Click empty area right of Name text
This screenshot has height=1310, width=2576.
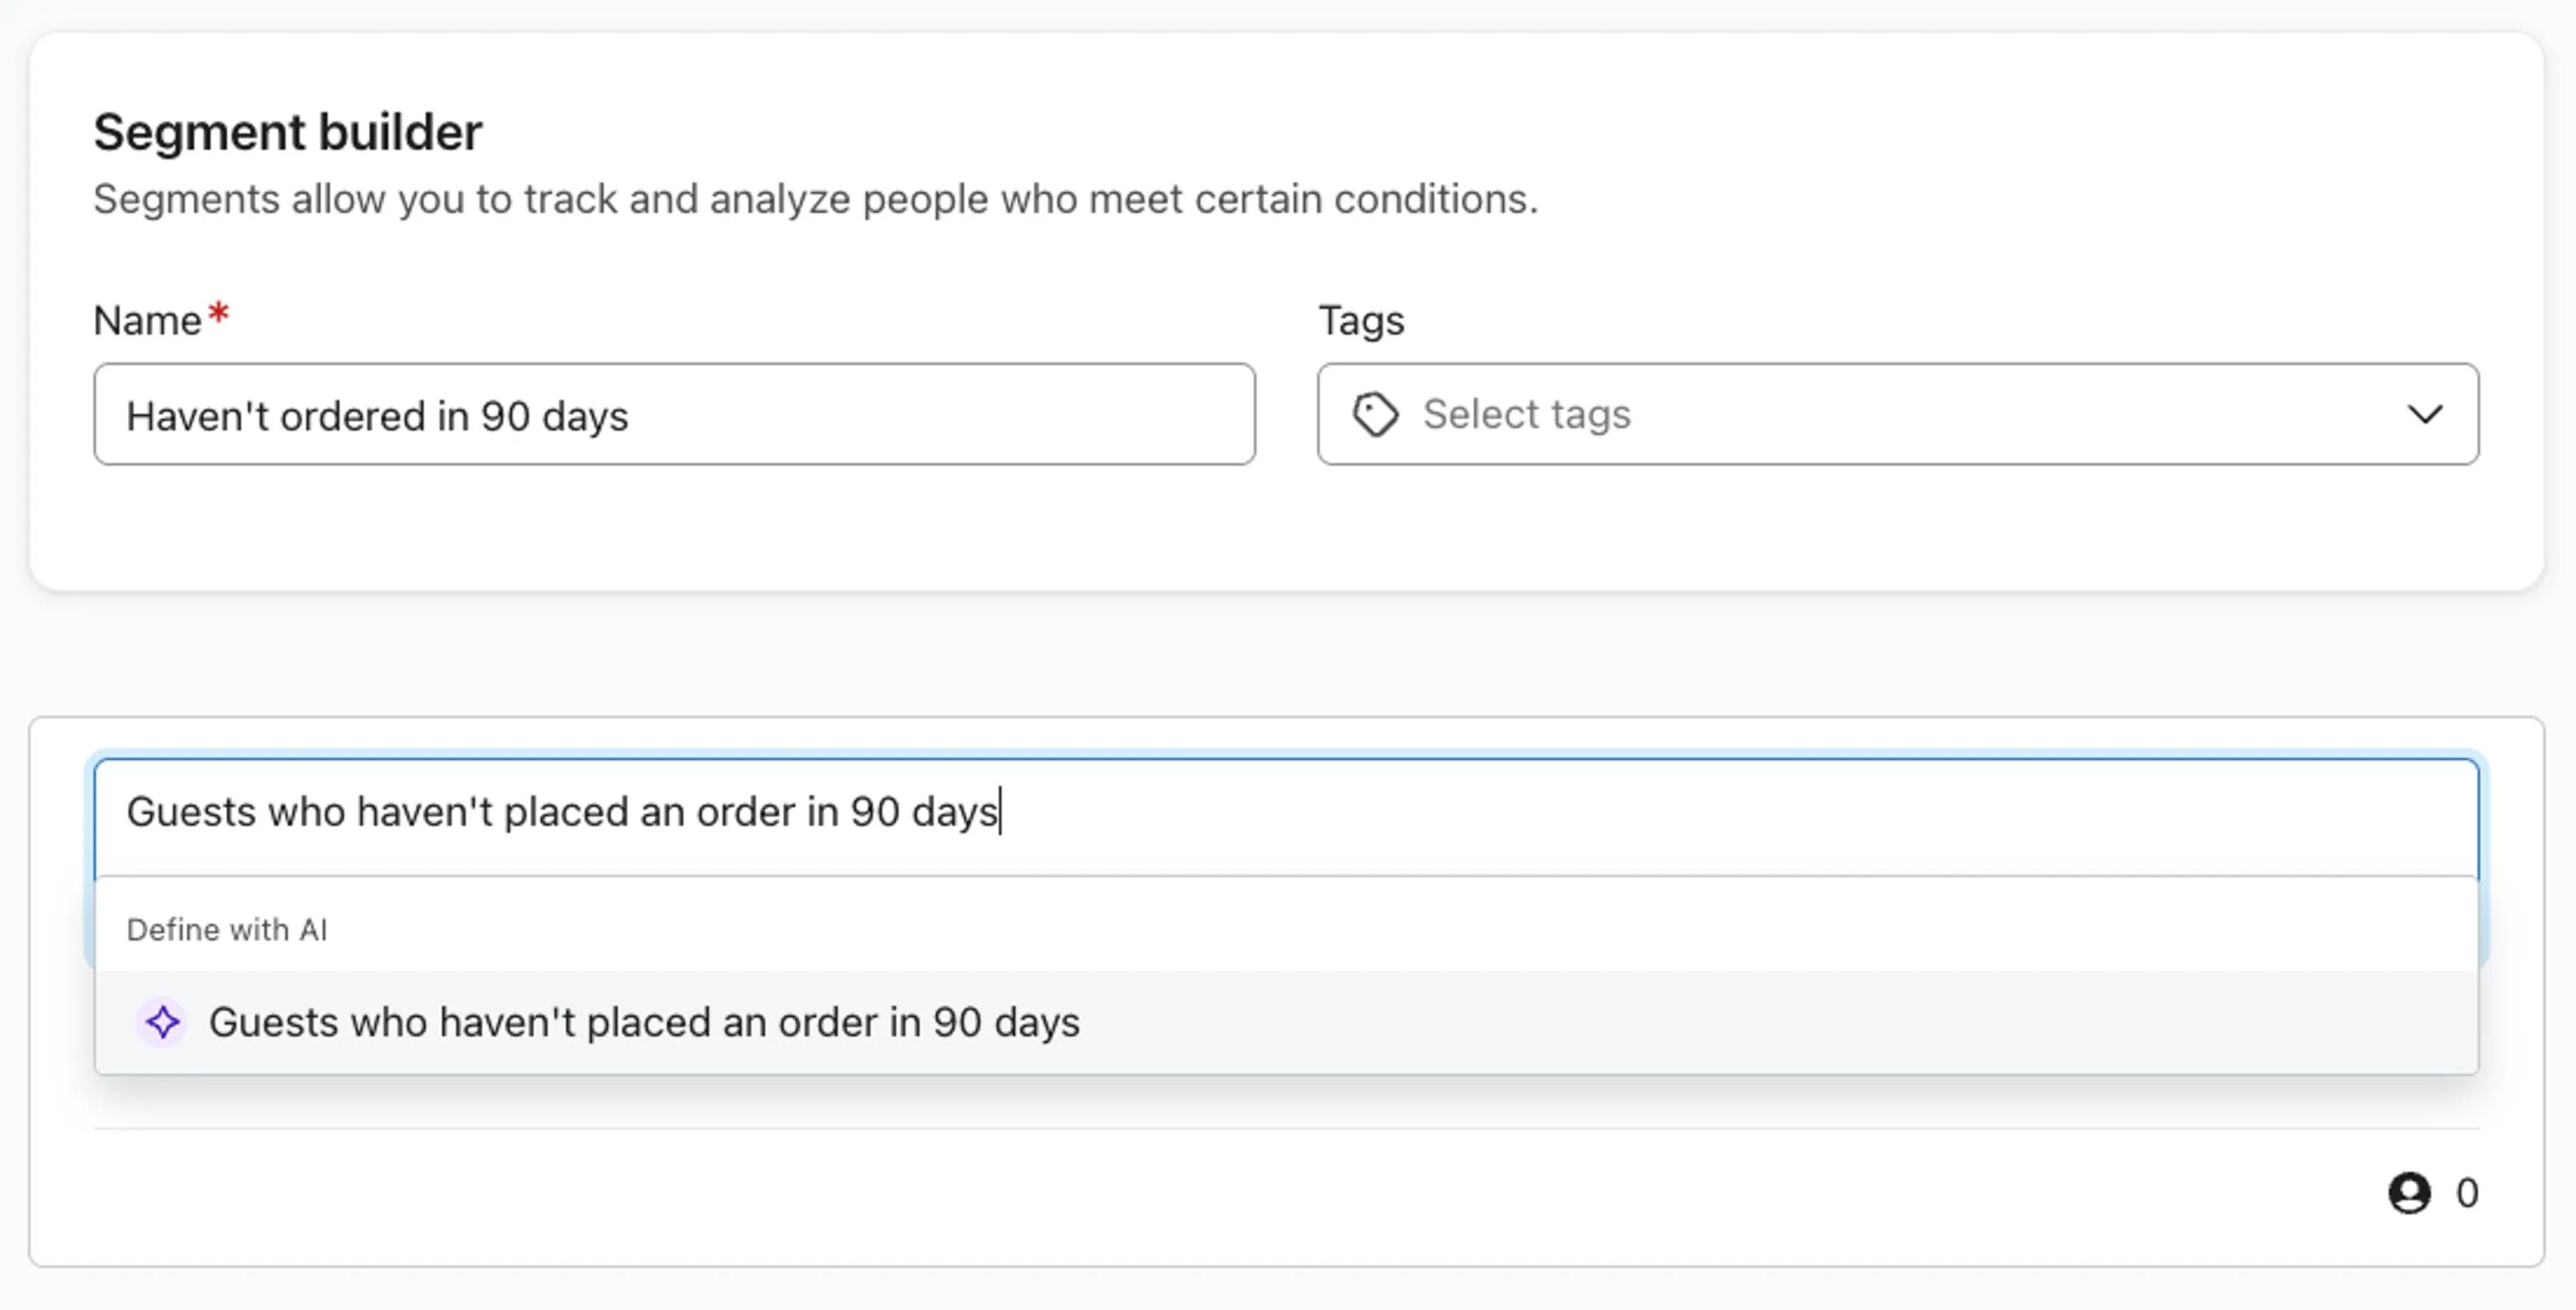(940, 414)
